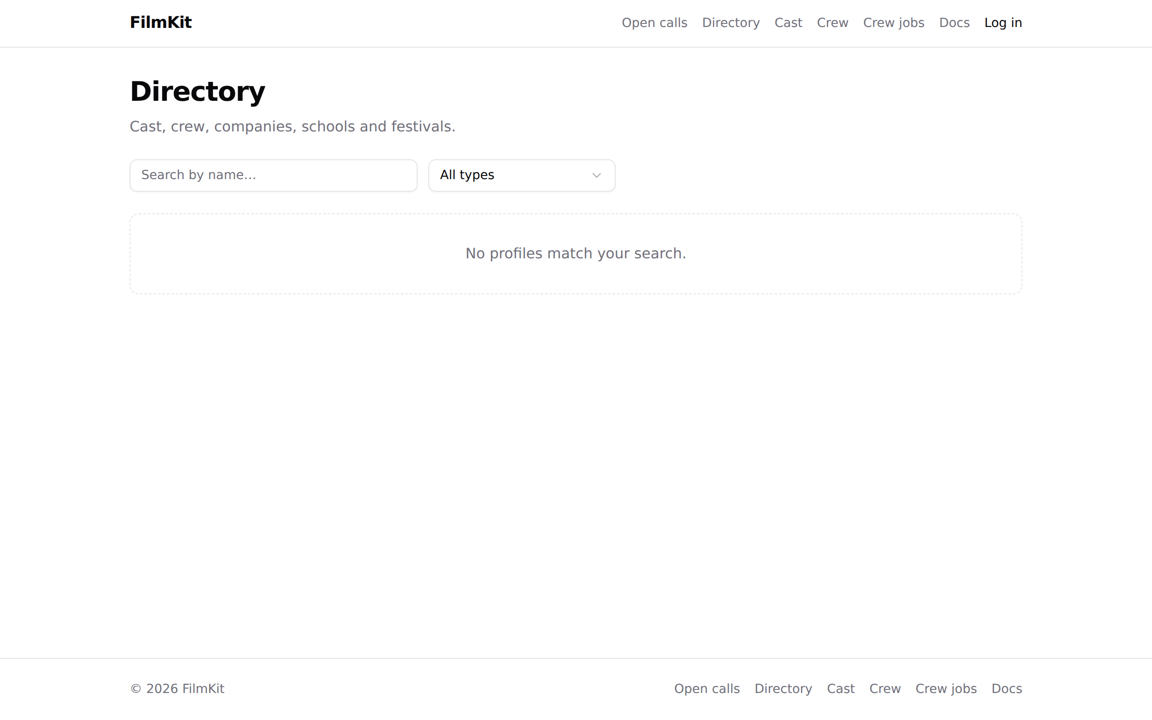The image size is (1152, 720).
Task: Click the dropdown chevron arrow icon
Action: pyautogui.click(x=596, y=175)
